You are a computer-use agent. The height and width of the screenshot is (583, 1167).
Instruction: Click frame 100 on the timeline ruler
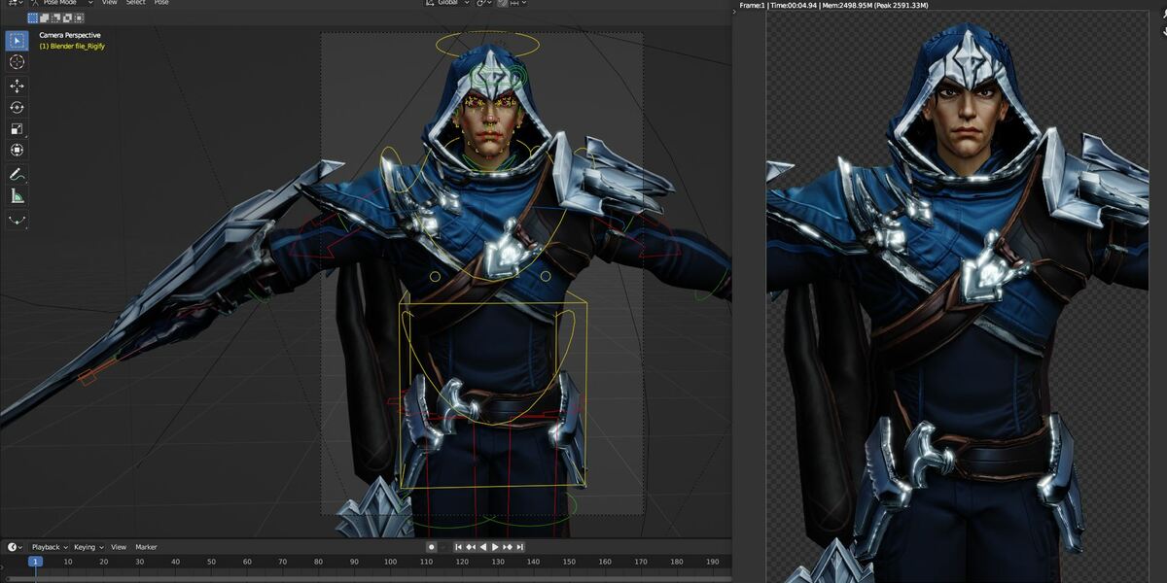[390, 562]
